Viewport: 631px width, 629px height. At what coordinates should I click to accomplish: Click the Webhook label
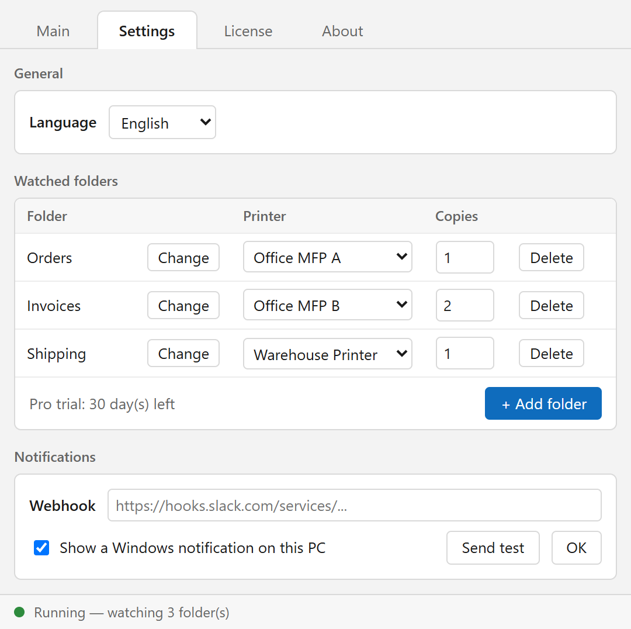[63, 506]
